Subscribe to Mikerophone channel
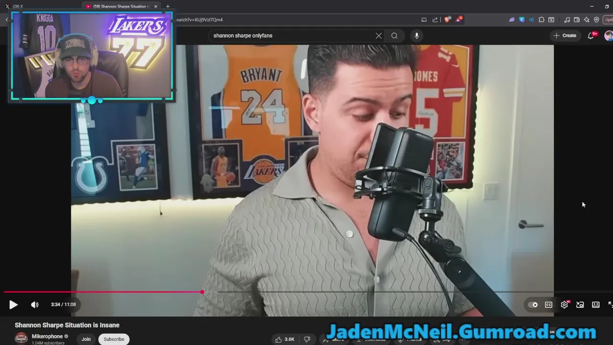 pos(114,339)
